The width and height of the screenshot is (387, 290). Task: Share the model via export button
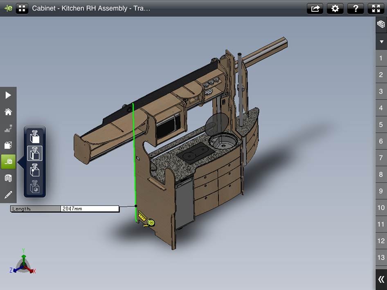(315, 8)
